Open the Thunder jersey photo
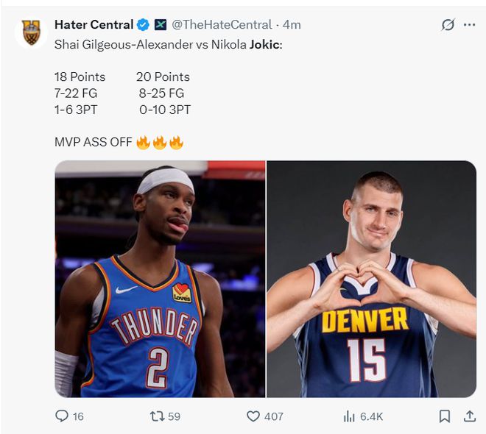This screenshot has height=434, width=486. pos(160,279)
